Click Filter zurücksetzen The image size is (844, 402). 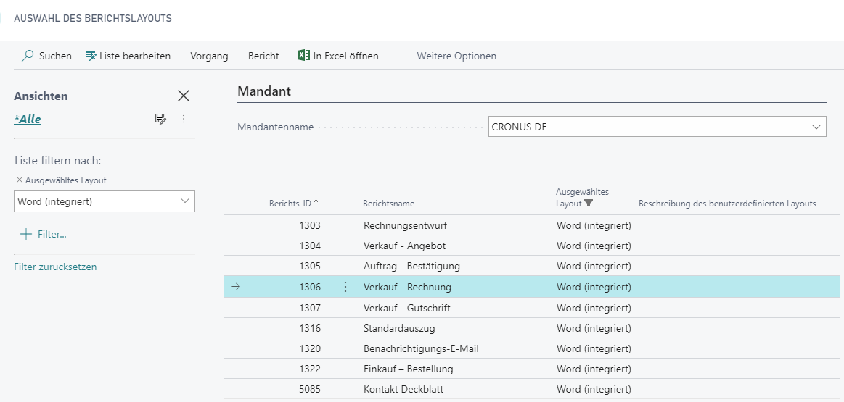click(55, 267)
